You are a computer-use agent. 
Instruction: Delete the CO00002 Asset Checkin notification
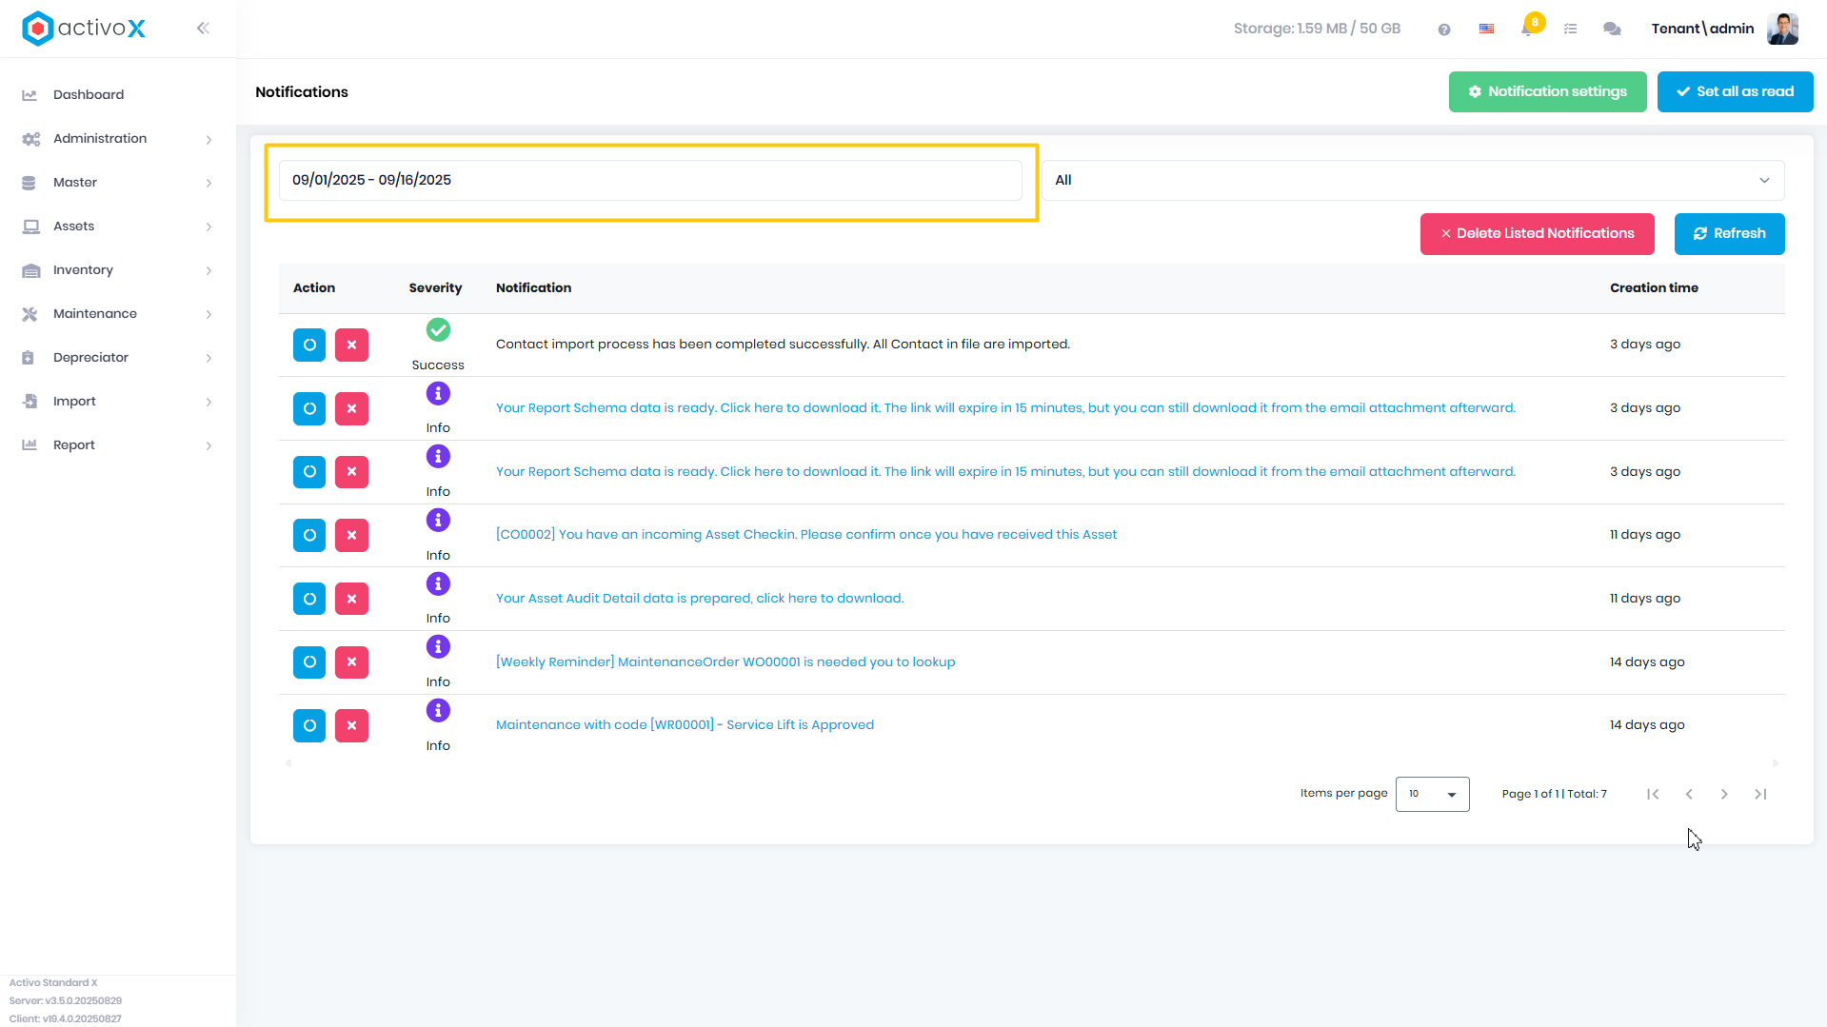click(351, 535)
